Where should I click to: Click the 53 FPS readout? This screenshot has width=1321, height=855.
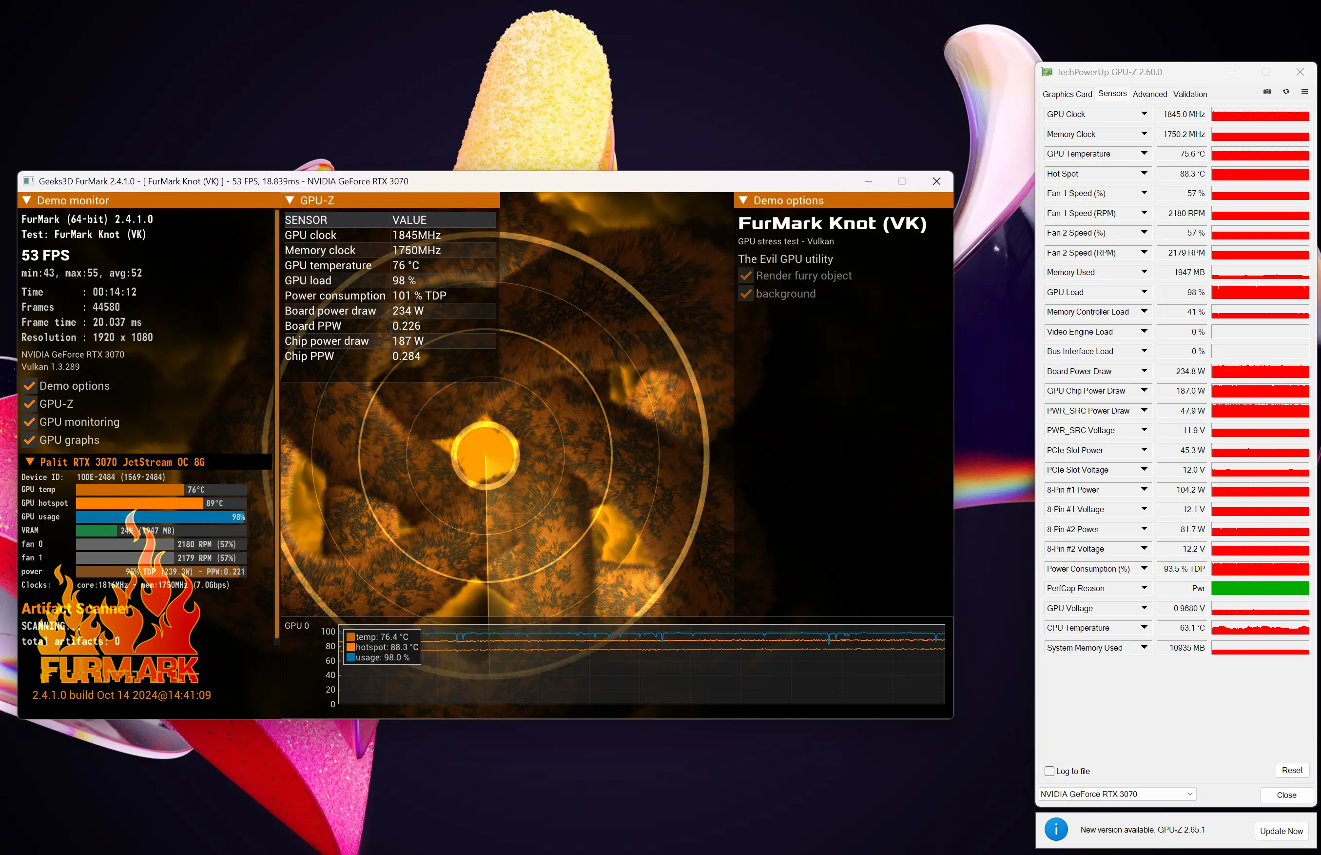(x=45, y=256)
